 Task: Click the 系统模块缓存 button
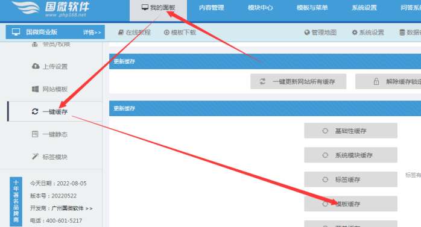(350, 155)
